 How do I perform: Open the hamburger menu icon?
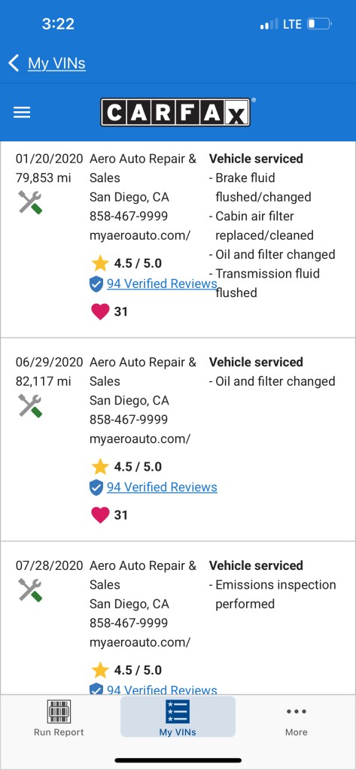tap(22, 113)
